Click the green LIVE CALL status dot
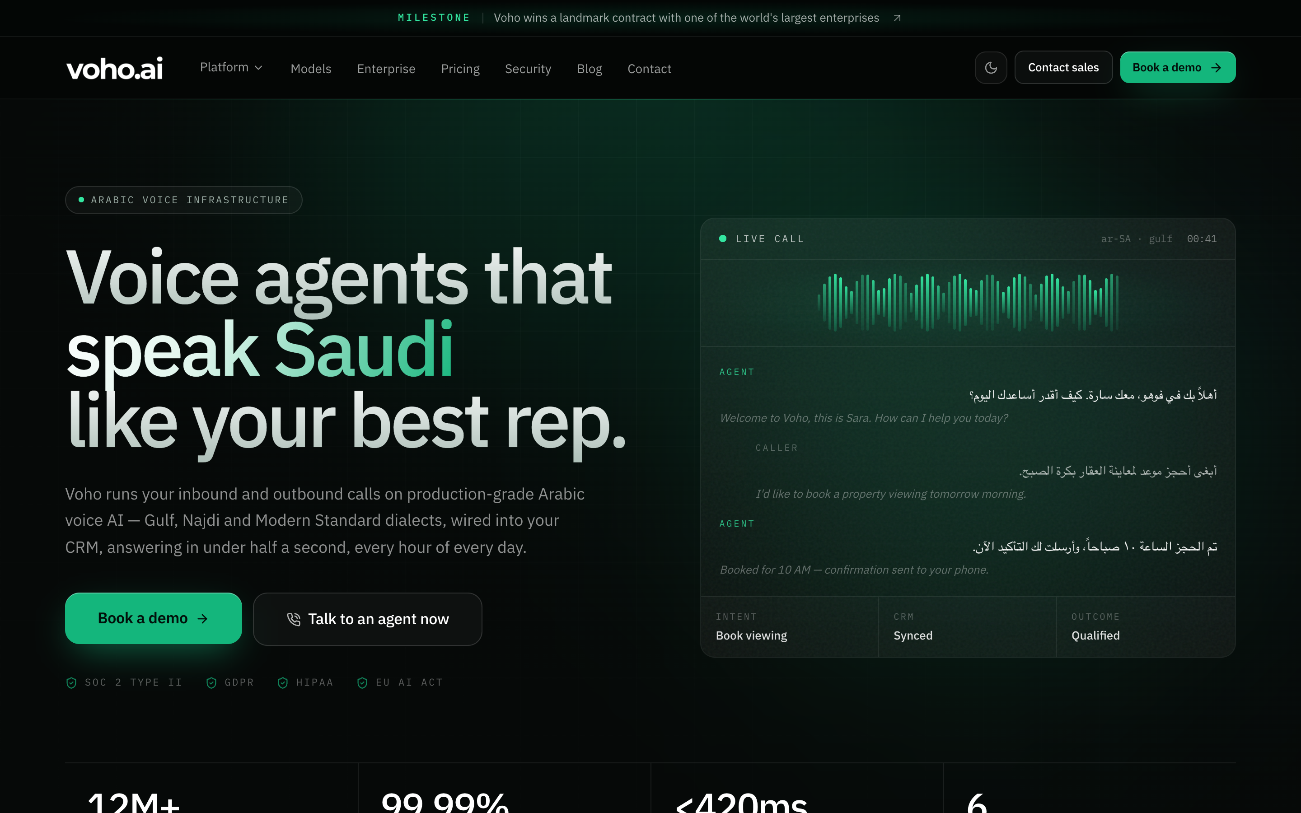 click(x=723, y=239)
